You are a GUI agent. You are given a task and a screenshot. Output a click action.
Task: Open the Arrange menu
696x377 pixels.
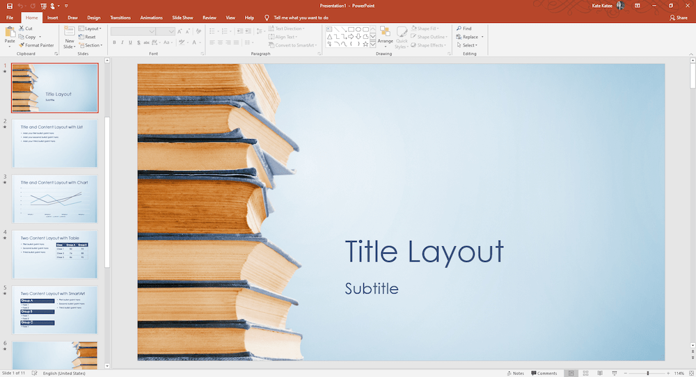point(385,37)
